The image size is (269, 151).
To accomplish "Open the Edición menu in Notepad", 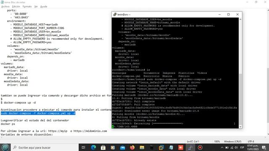I will point(16,7).
